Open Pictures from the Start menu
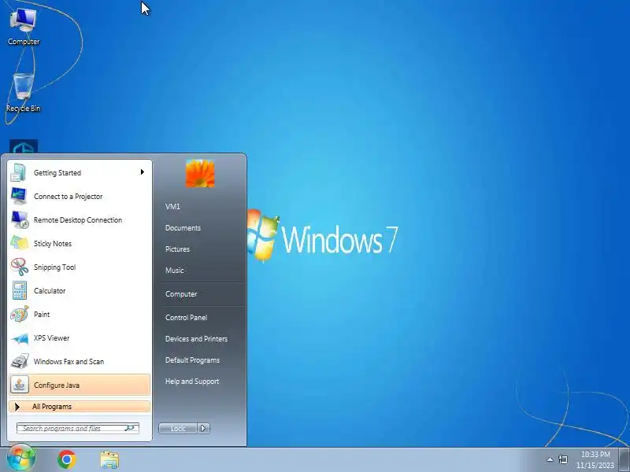630x472 pixels. click(177, 249)
